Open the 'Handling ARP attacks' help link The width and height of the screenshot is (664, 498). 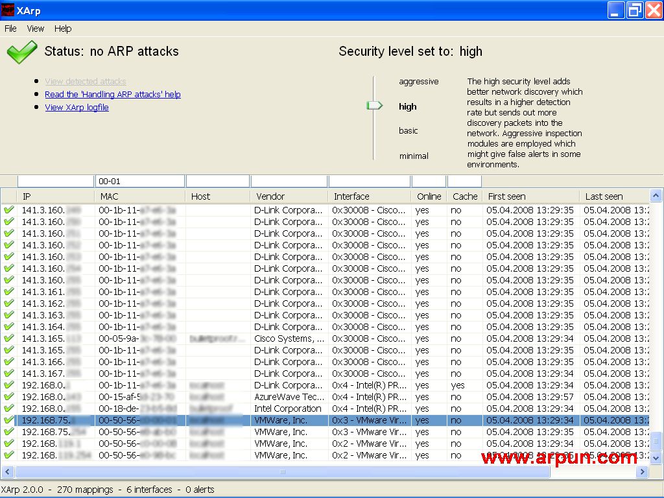(113, 94)
